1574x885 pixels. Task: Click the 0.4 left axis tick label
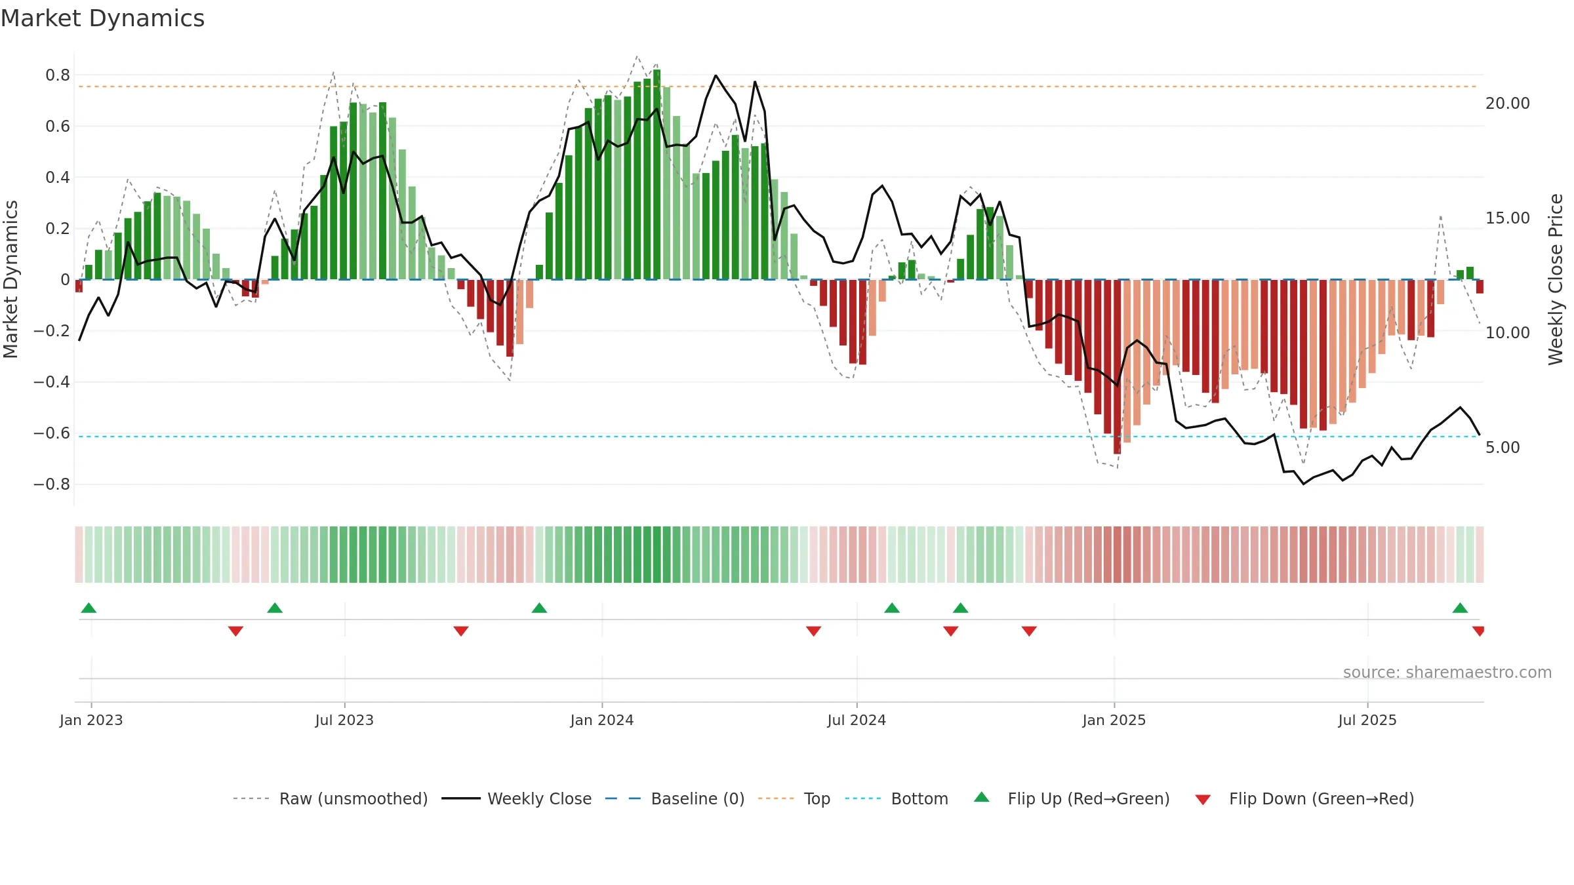58,177
